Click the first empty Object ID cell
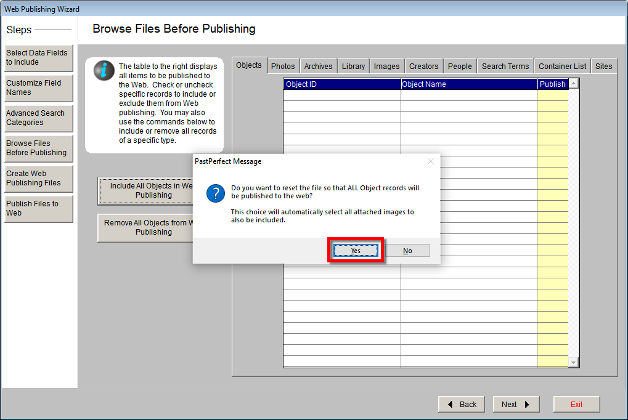 point(342,95)
